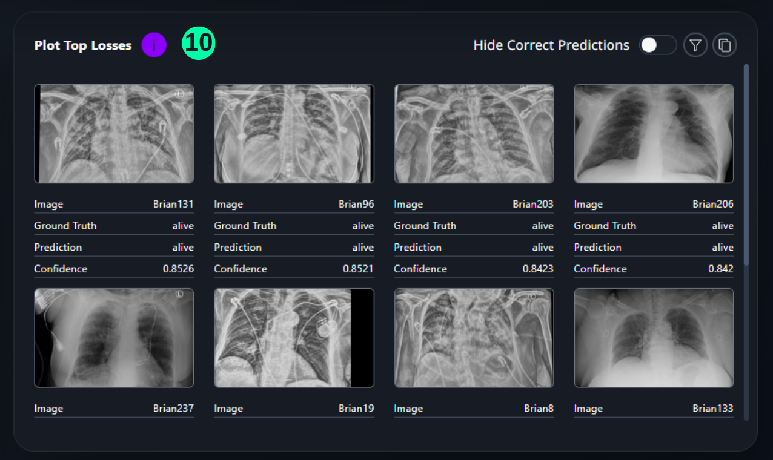Click the Brian96 image name text
The height and width of the screenshot is (460, 773).
[x=356, y=205]
